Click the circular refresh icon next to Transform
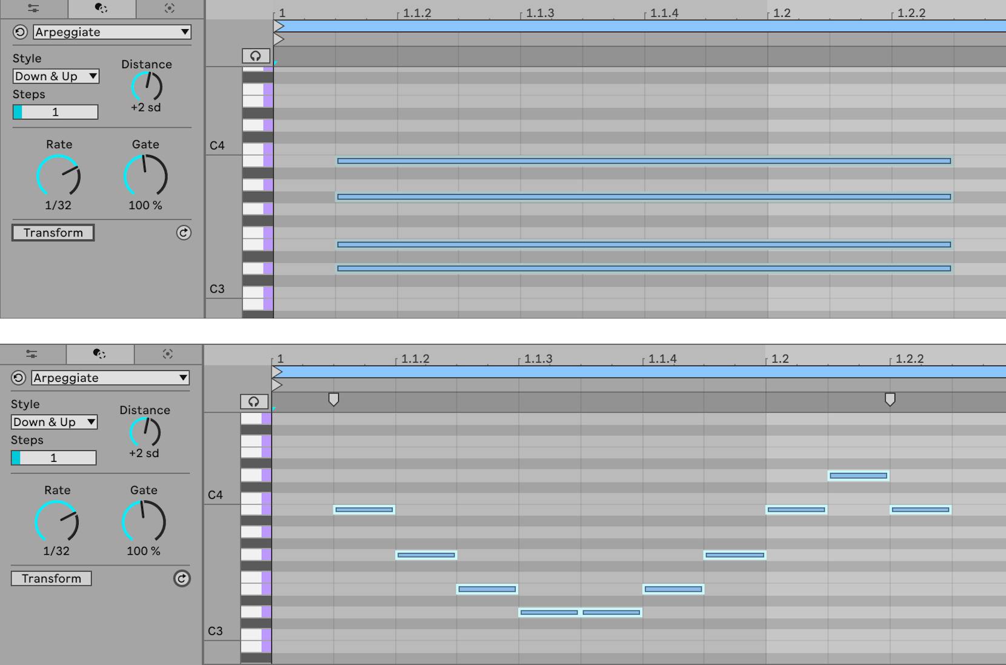The image size is (1006, 665). (185, 233)
